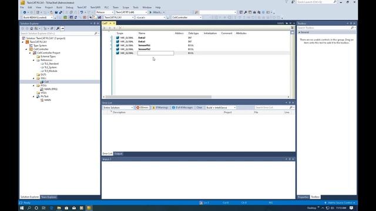Click the delete X icon in GVL editor toolbar

pyautogui.click(x=120, y=28)
